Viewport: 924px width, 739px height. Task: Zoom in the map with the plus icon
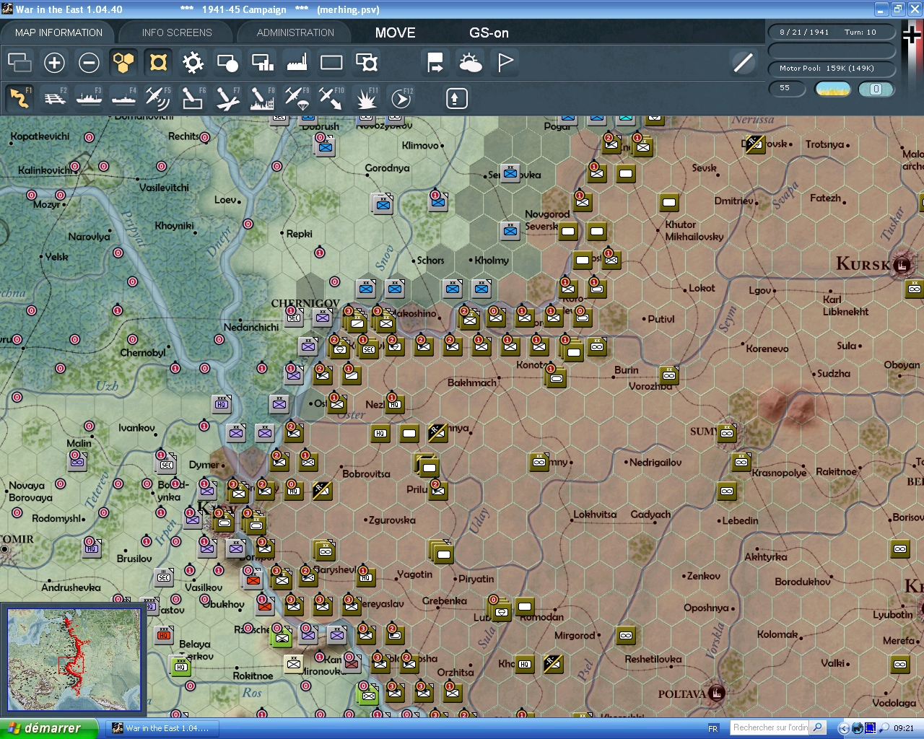[x=54, y=63]
